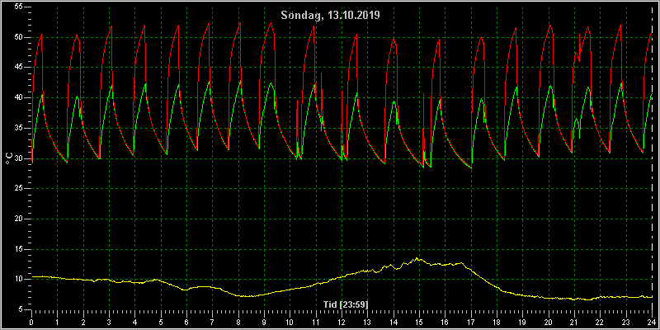This screenshot has height=330, width=660.
Task: Click hour 12 on the time axis
Action: point(342,323)
